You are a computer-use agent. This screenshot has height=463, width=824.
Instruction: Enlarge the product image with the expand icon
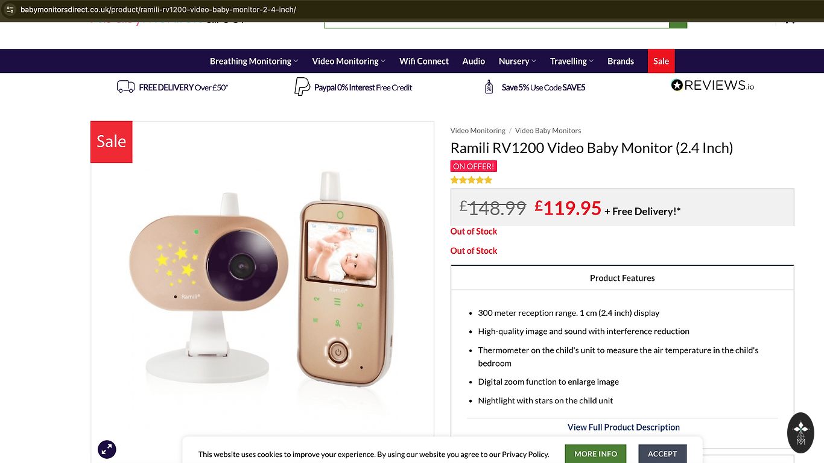click(107, 449)
